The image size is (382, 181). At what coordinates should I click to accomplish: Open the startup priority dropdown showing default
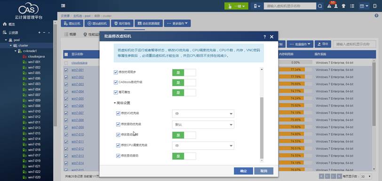click(x=203, y=125)
